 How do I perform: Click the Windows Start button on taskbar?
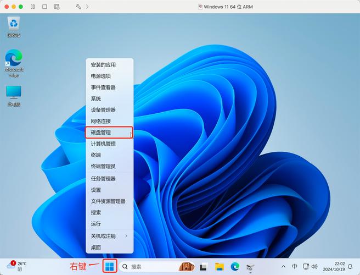pyautogui.click(x=110, y=267)
